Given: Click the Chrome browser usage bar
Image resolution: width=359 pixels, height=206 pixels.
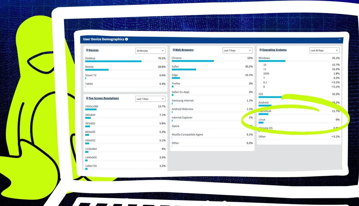Looking at the screenshot, I should pos(193,61).
